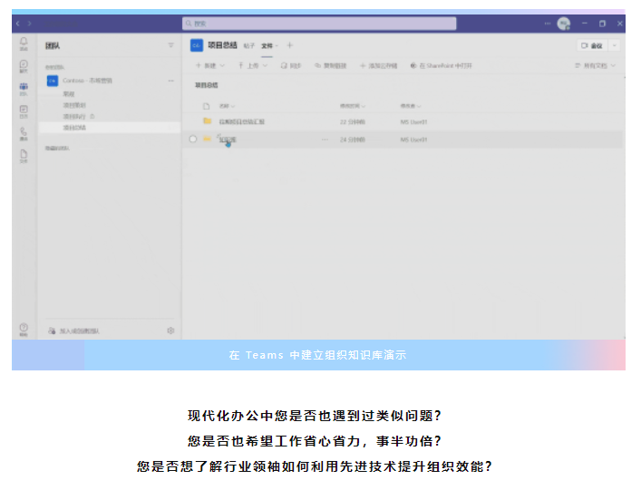641x480 pixels.
Task: Click the Sync (同步) toolbar button
Action: click(x=291, y=65)
